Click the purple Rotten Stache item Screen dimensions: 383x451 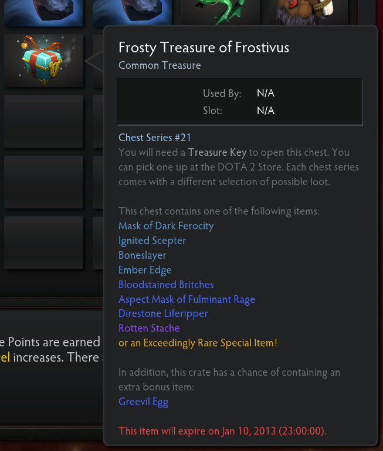[x=149, y=328]
